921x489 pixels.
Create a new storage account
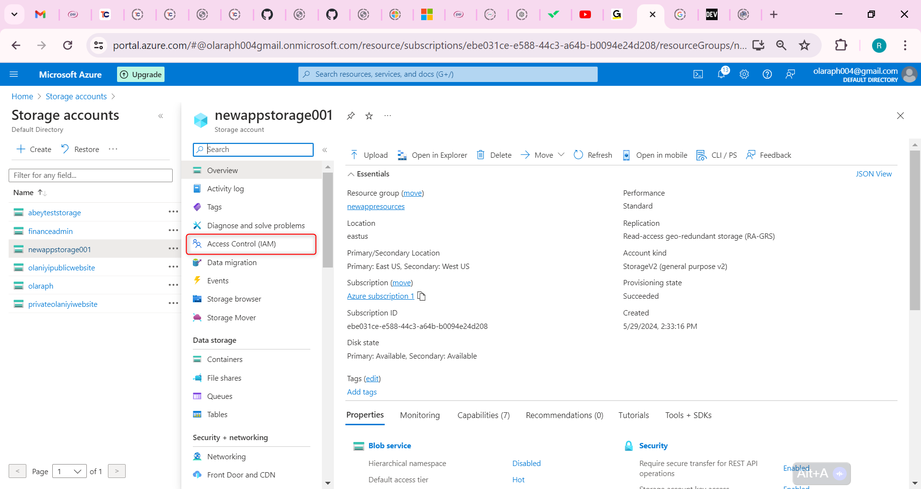(x=34, y=149)
